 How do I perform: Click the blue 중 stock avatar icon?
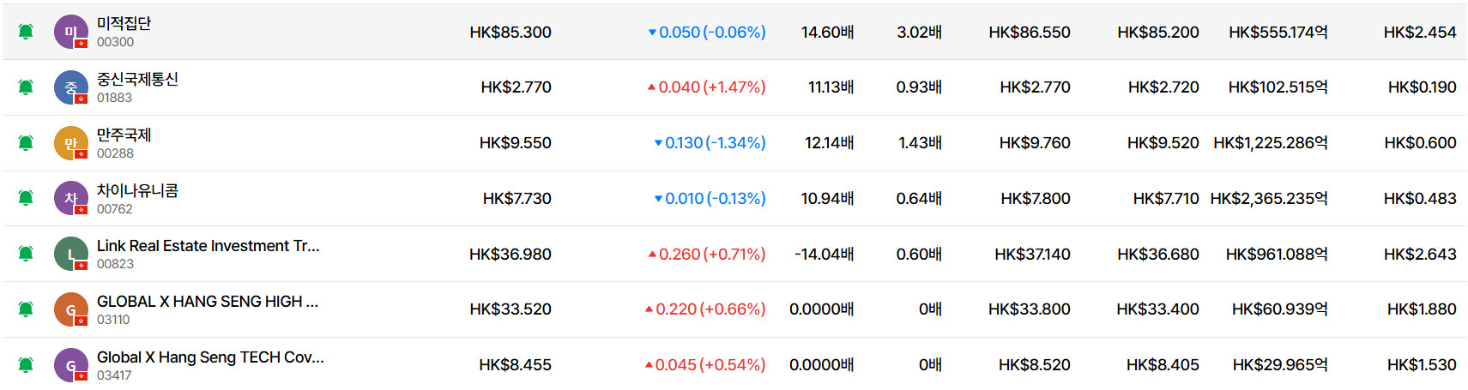click(71, 87)
